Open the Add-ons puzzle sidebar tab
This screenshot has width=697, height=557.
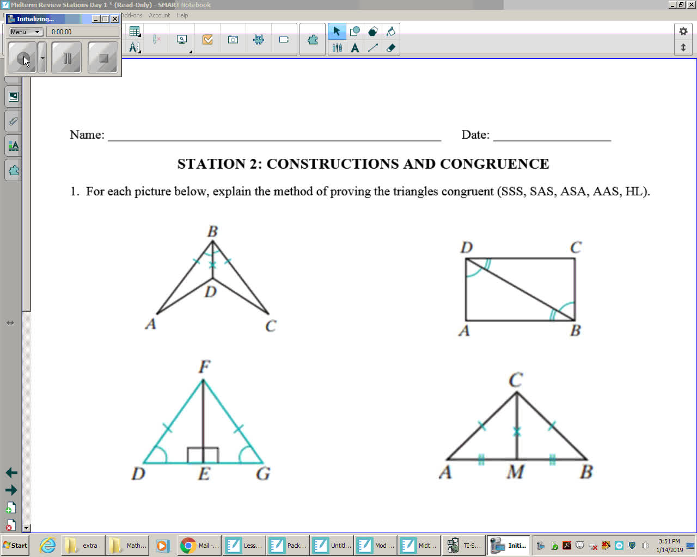pyautogui.click(x=13, y=170)
